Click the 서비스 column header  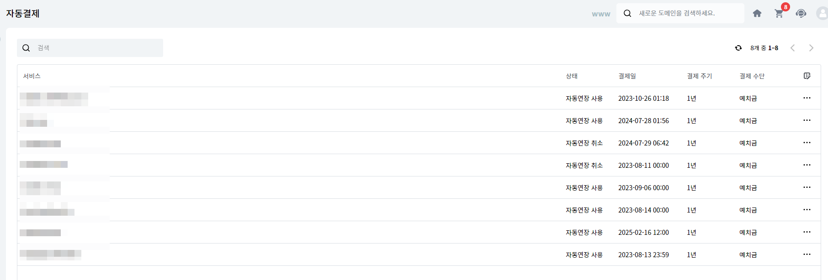coord(32,76)
